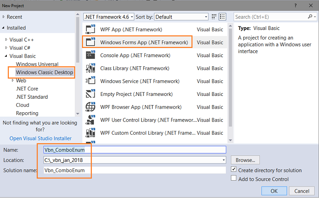Open the search options dropdown arrow
This screenshot has height=199, width=319.
[x=315, y=17]
